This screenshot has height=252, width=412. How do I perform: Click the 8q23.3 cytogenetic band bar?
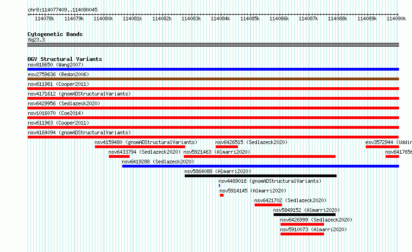click(x=213, y=45)
